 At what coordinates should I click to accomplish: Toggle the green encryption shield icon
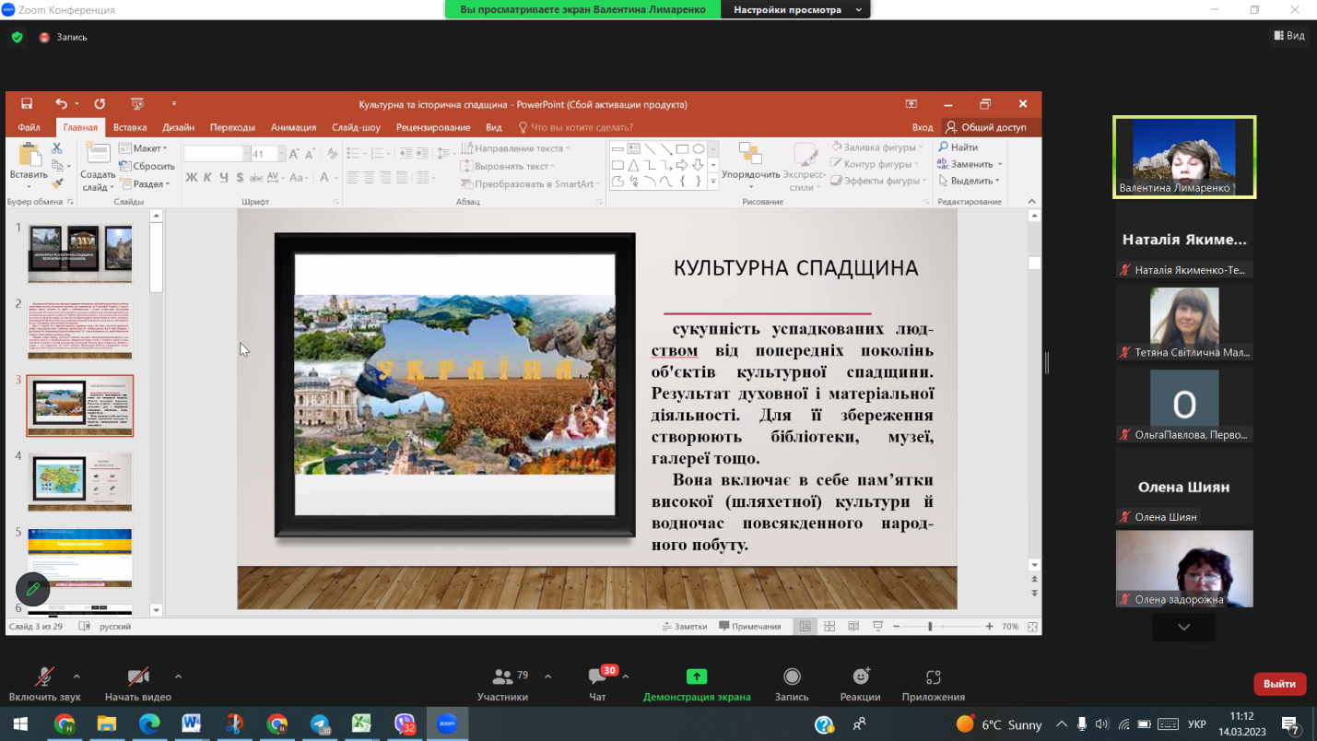click(x=17, y=38)
